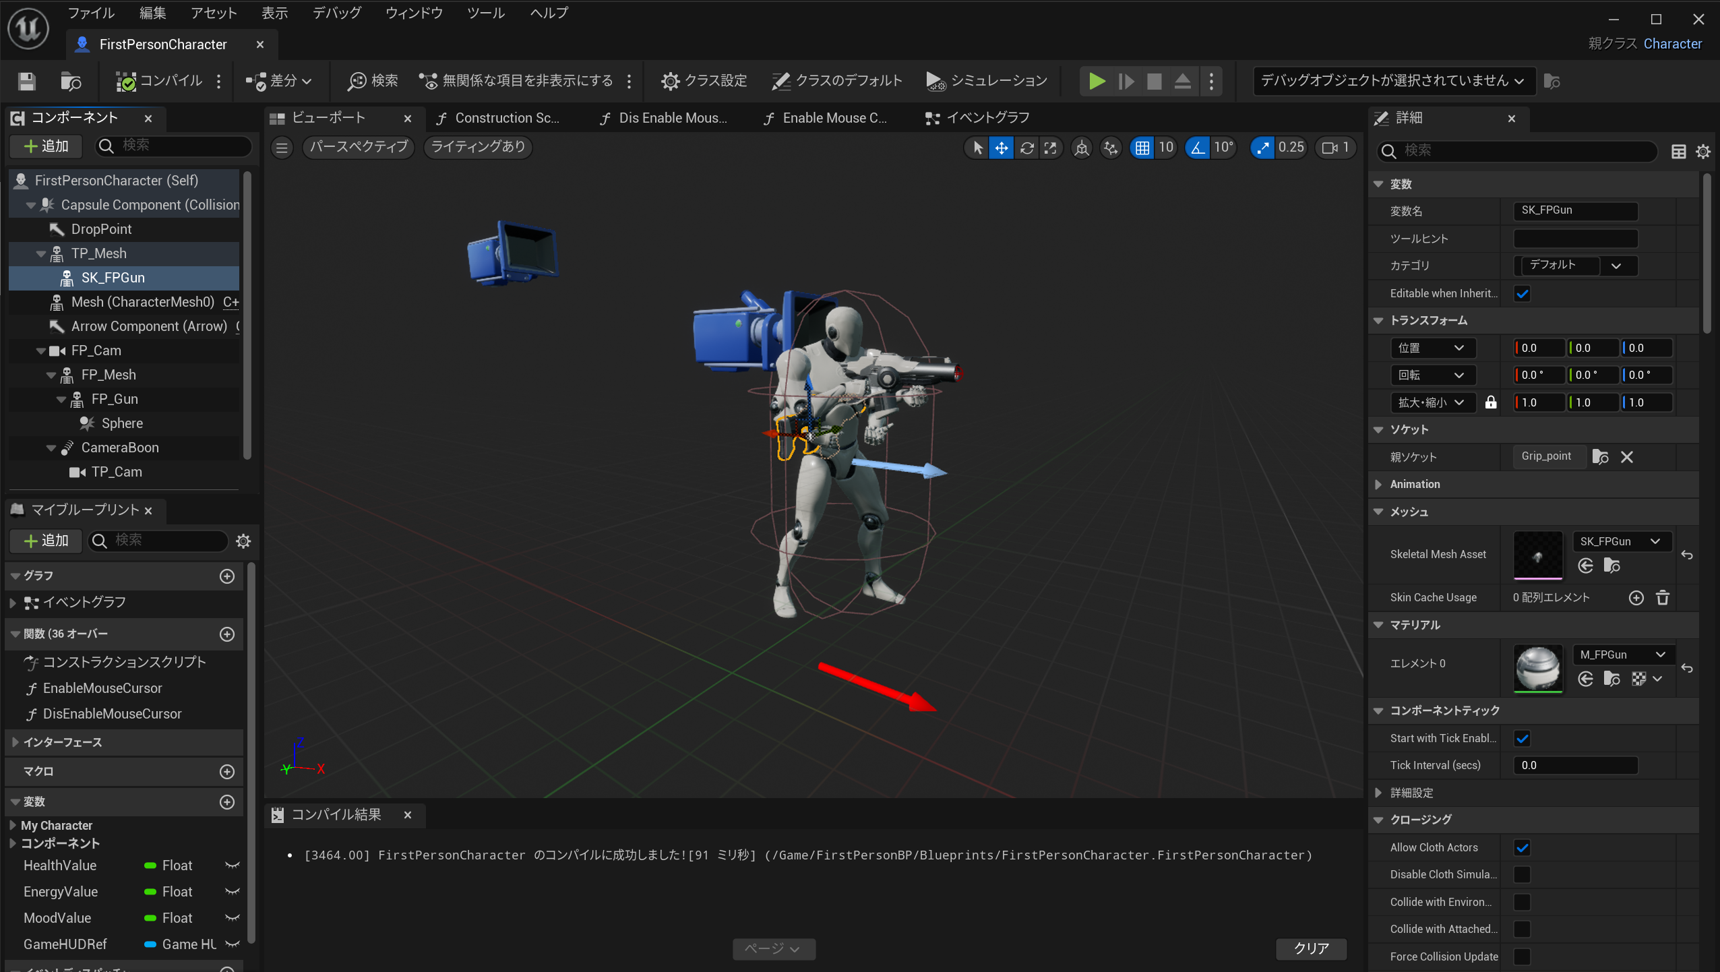Image resolution: width=1720 pixels, height=972 pixels.
Task: Click the Save blueprint floppy icon
Action: [26, 82]
